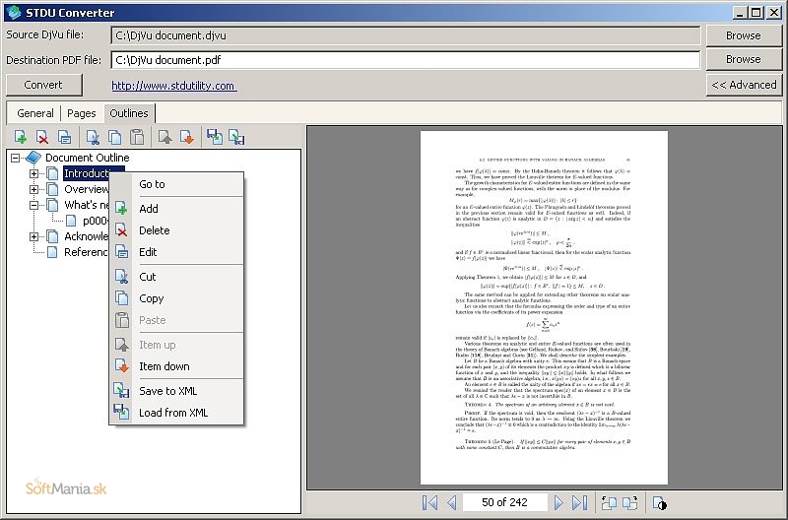The height and width of the screenshot is (520, 788).
Task: Click the Source DjVu file path field
Action: [x=405, y=35]
